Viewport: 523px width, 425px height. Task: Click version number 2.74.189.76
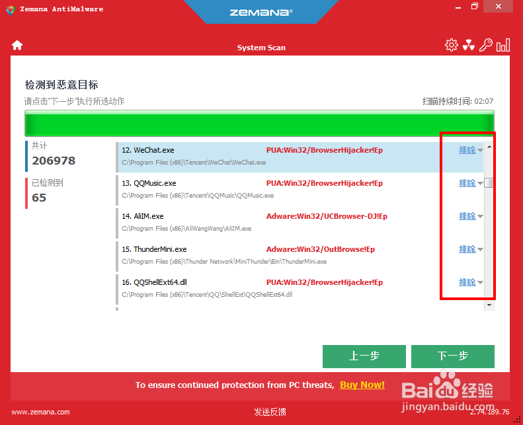tap(490, 412)
